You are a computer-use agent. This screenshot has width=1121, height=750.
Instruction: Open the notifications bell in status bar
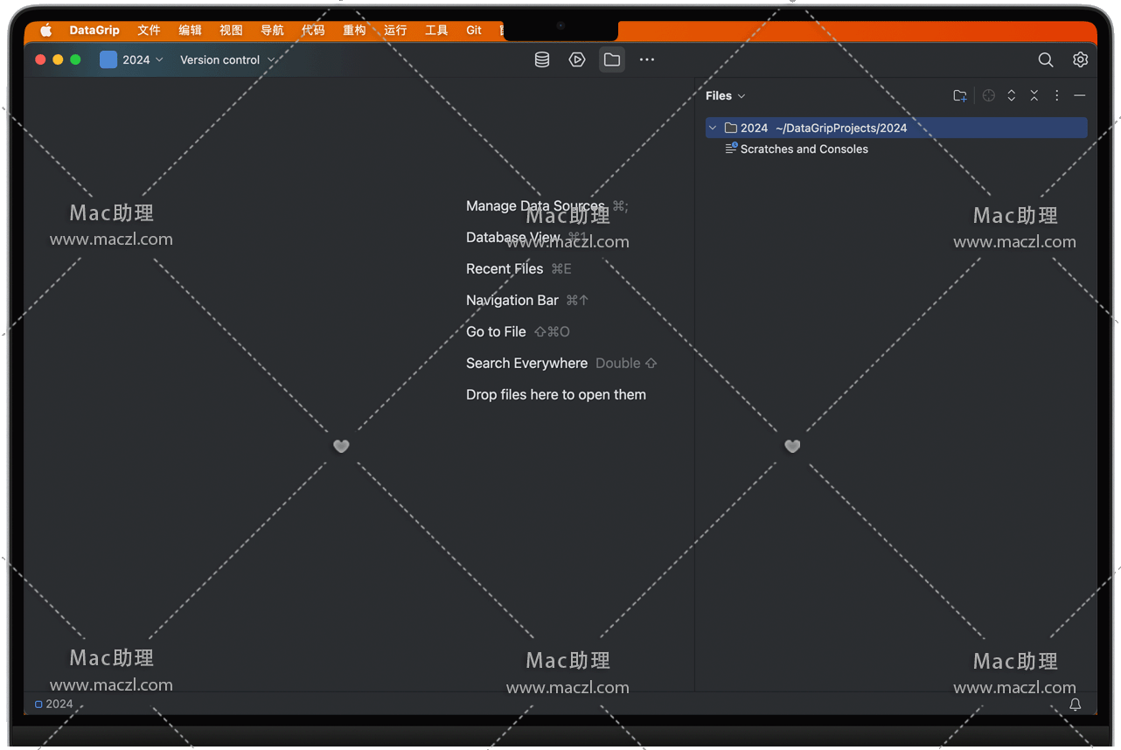[1076, 705]
